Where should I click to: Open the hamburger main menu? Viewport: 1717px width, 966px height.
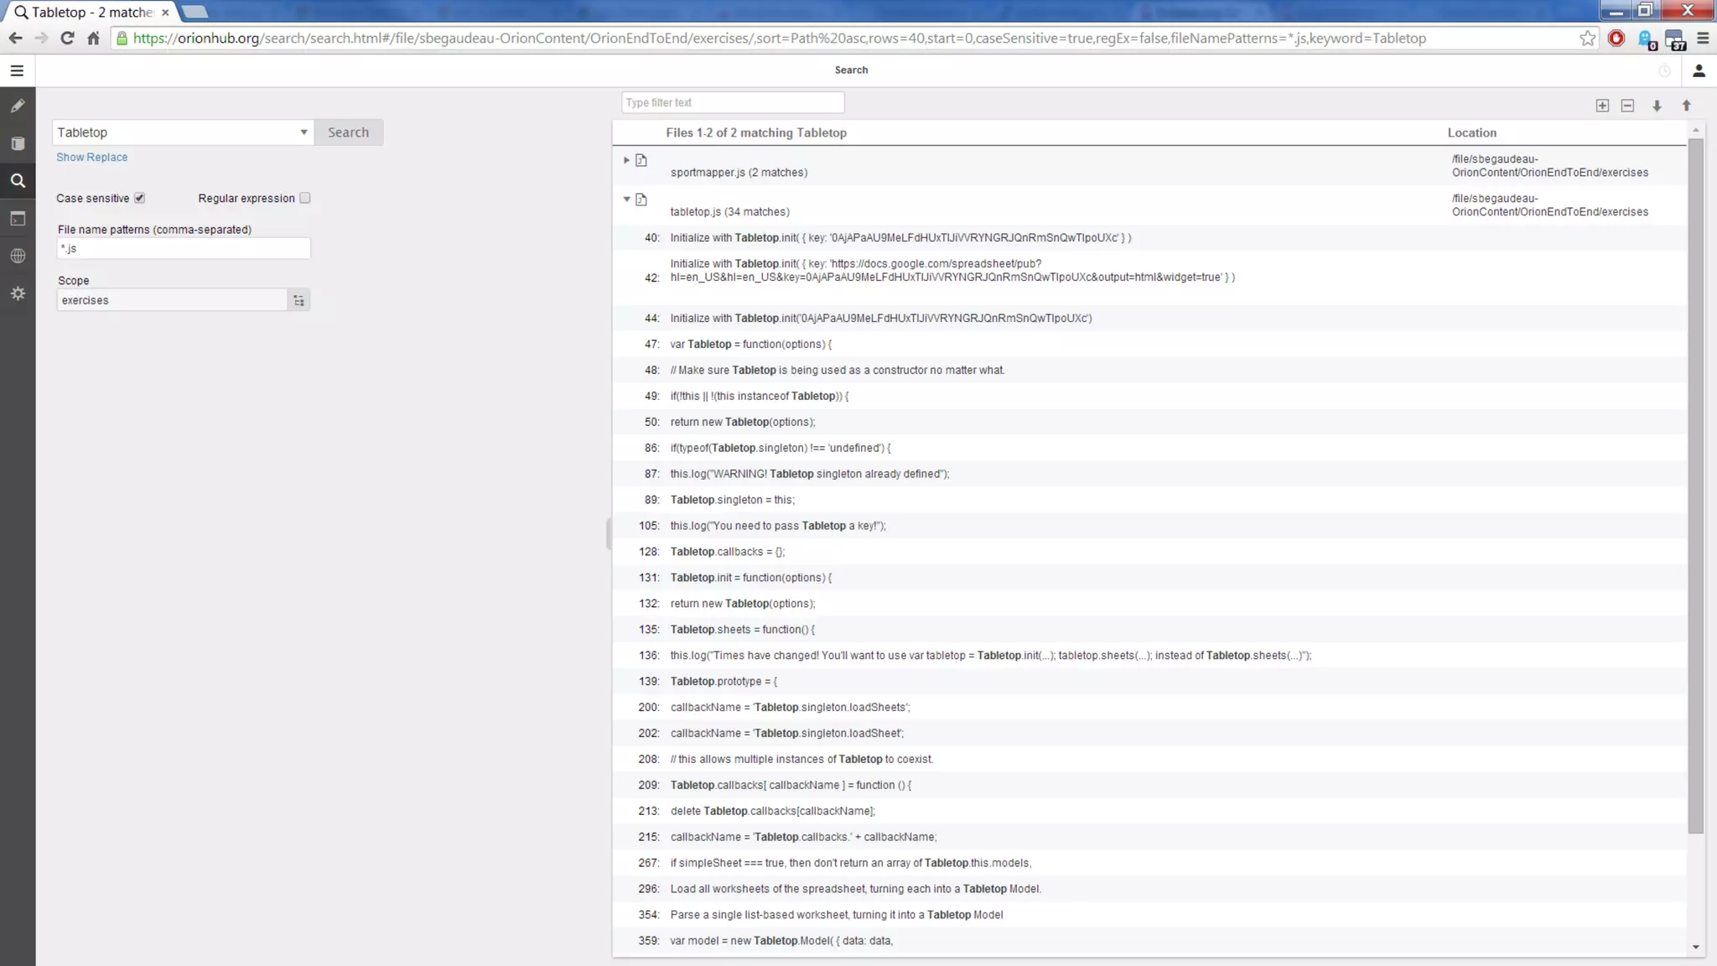tap(17, 70)
